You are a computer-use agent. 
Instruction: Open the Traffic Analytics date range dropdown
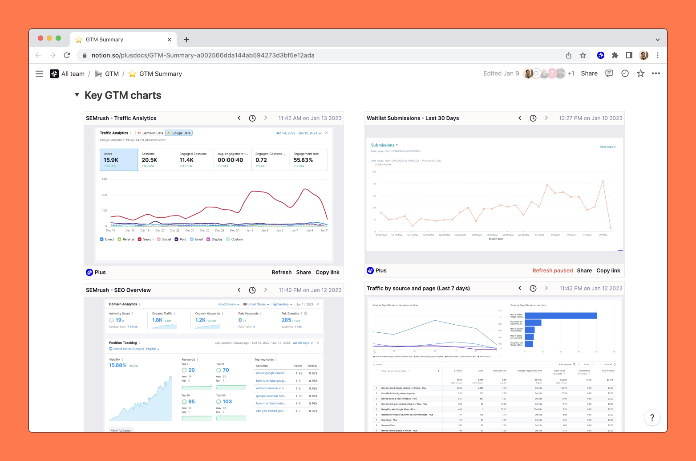tap(298, 133)
